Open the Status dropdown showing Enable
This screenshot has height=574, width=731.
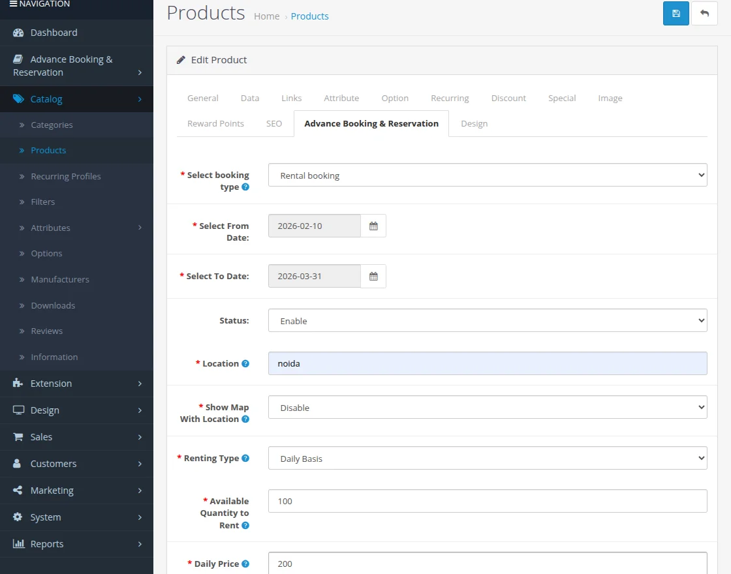click(x=487, y=321)
